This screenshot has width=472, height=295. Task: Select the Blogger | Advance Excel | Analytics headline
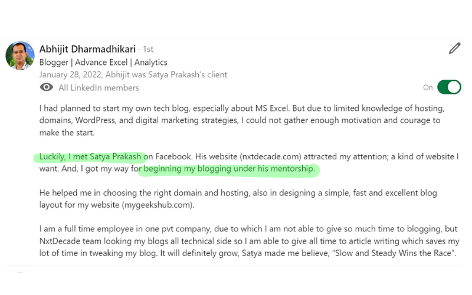tap(103, 63)
